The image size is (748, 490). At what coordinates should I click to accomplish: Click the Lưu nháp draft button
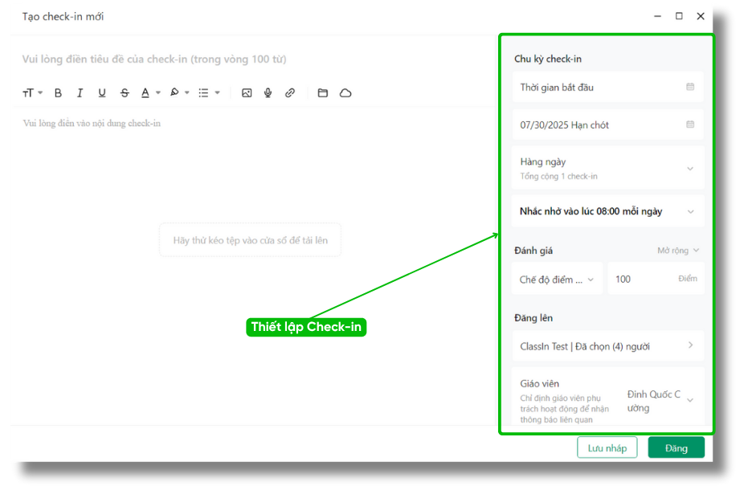coord(607,447)
